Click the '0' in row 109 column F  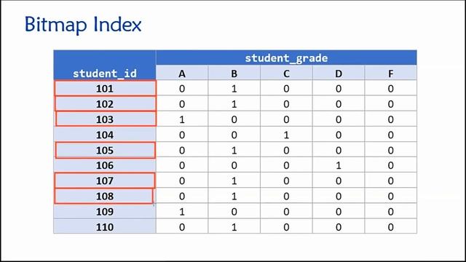[x=390, y=212]
